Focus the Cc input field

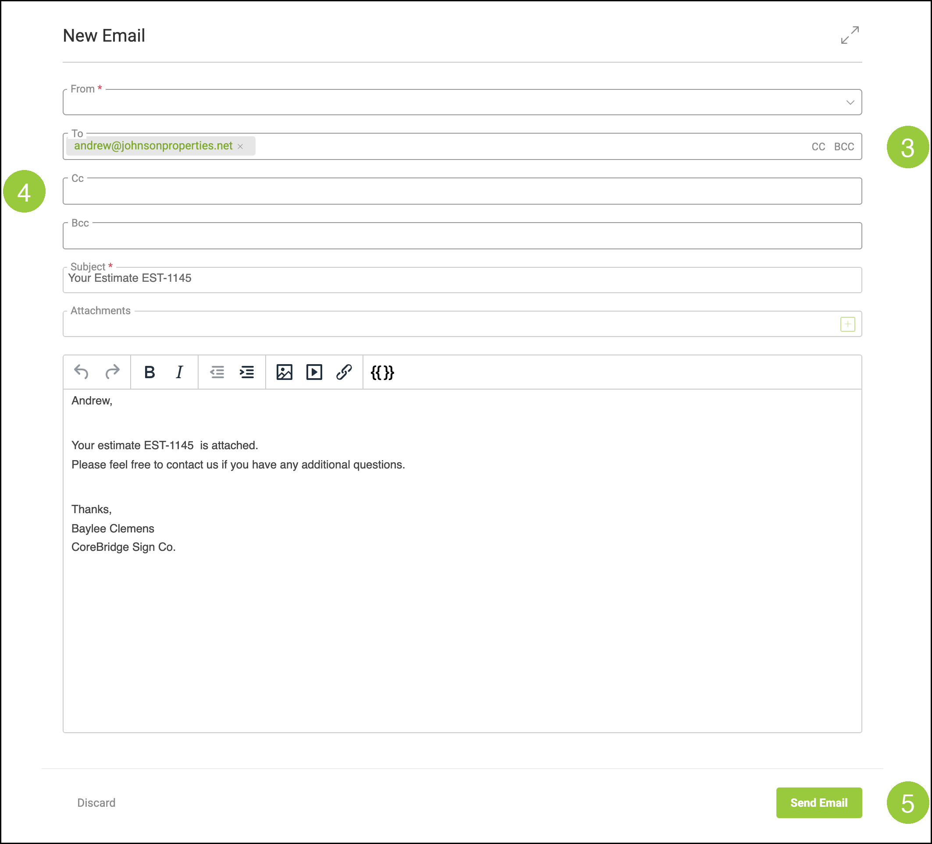pyautogui.click(x=462, y=191)
